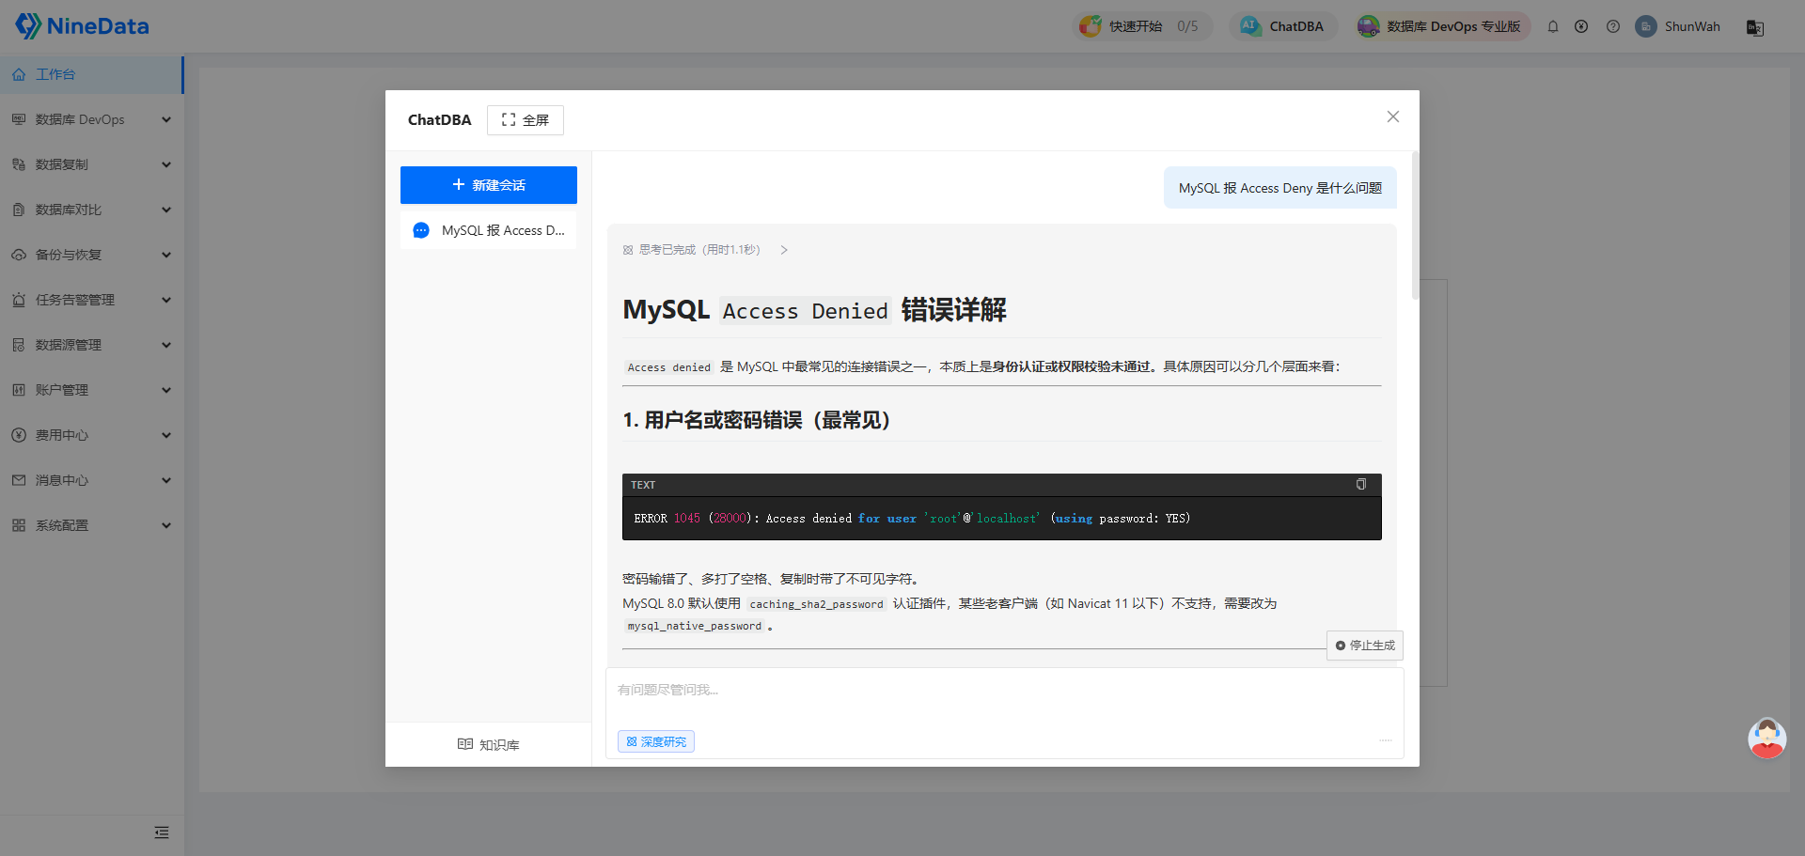The image size is (1805, 856).
Task: Open the 数据复制 menu label
Action: pyautogui.click(x=62, y=164)
